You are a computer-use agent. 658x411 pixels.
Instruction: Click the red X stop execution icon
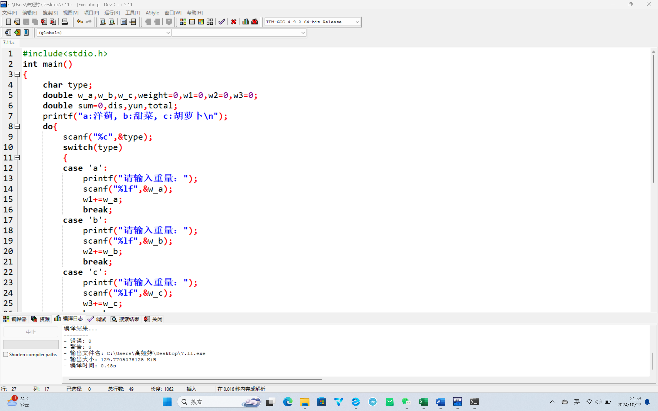click(234, 22)
